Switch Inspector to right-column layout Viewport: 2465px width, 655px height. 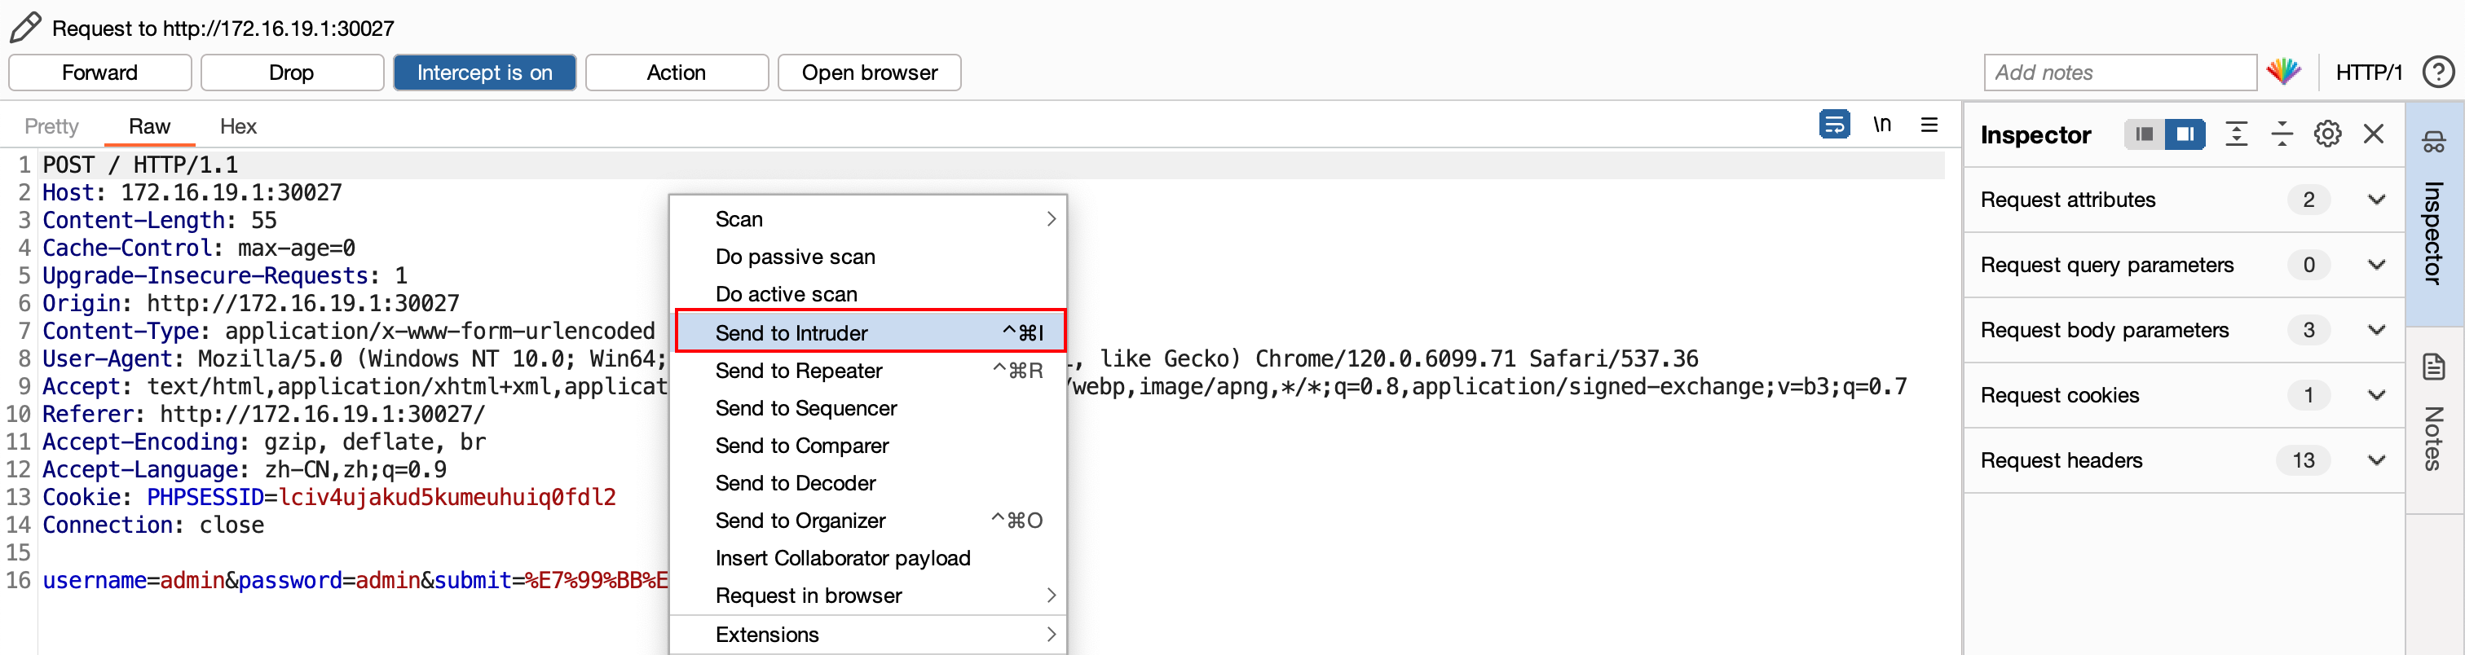tap(2185, 134)
